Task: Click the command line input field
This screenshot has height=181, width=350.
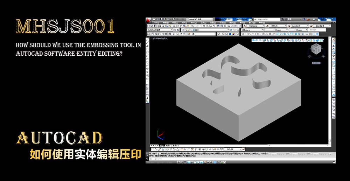Action: (x=243, y=159)
